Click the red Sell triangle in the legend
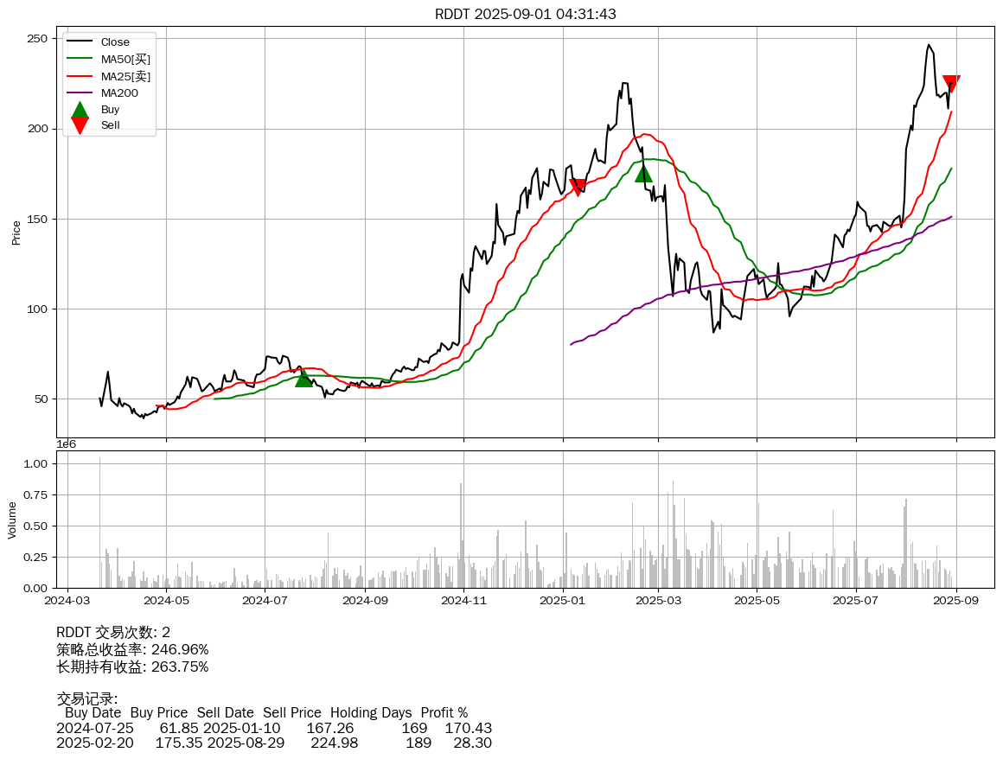The image size is (1003, 759). click(x=80, y=125)
